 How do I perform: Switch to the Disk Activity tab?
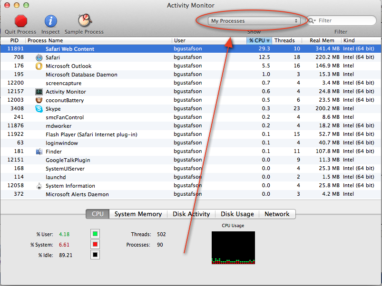point(191,214)
